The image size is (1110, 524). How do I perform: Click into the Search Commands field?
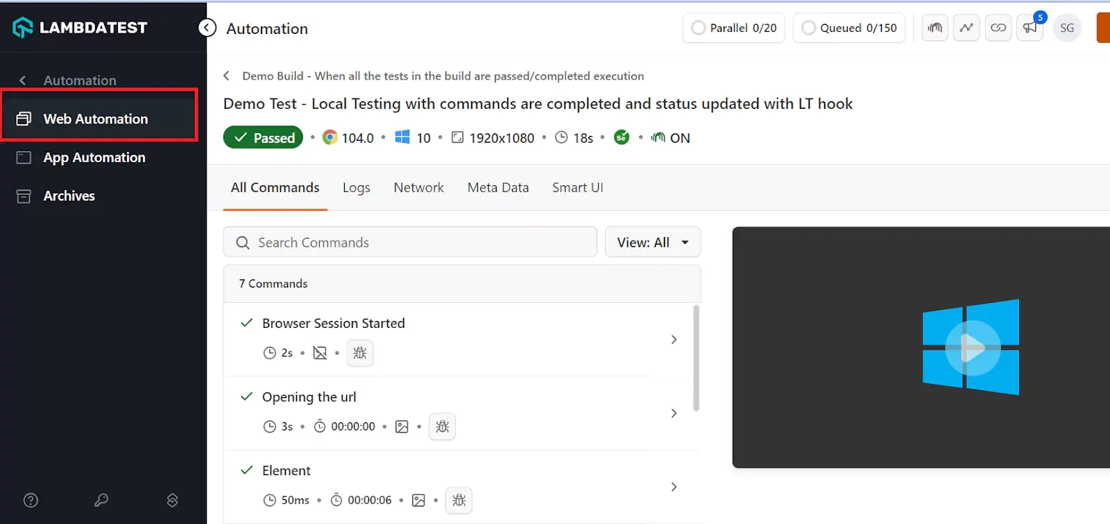(x=410, y=242)
